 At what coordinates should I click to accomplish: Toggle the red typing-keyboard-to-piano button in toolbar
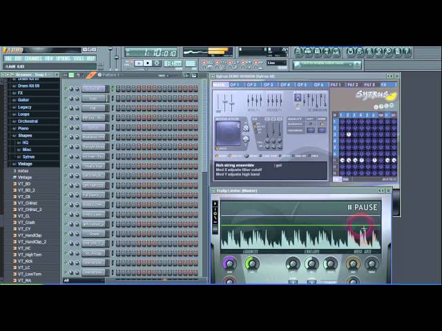204,62
